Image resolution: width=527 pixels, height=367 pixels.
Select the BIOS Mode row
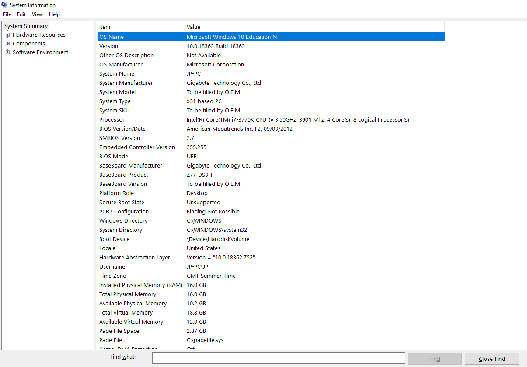click(271, 157)
